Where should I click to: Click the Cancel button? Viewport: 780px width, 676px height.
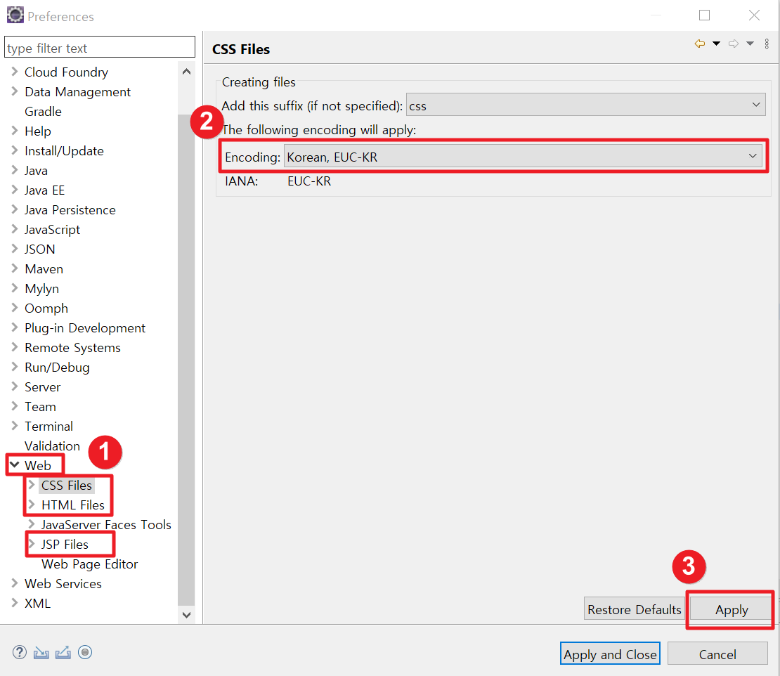click(717, 654)
